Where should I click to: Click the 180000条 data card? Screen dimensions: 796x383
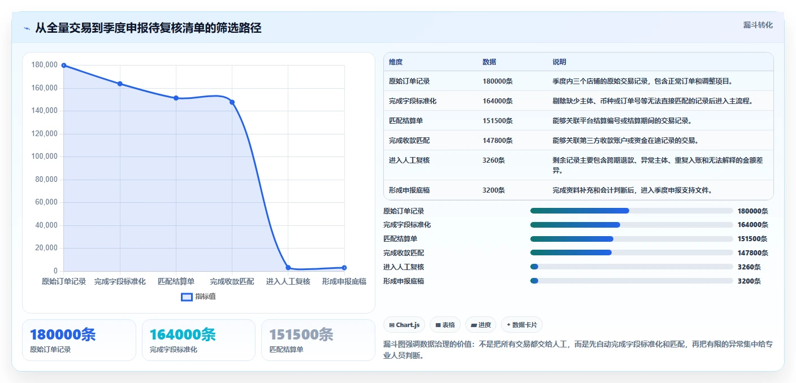tap(79, 340)
